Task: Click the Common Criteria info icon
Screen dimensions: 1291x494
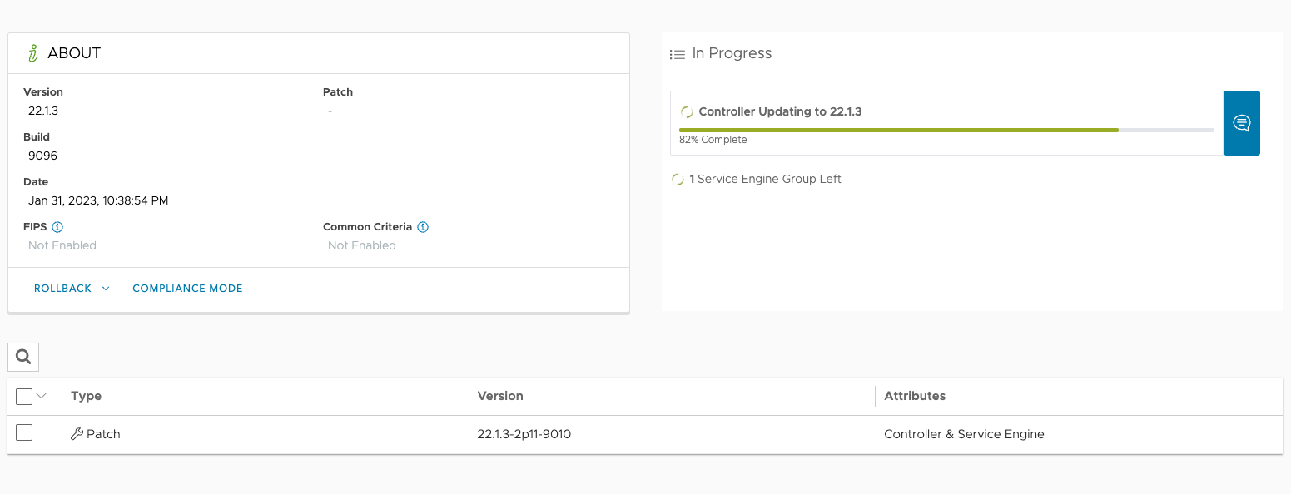Action: click(424, 226)
